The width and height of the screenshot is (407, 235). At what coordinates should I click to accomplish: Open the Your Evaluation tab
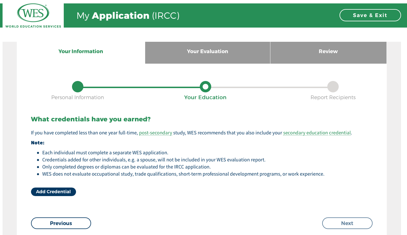point(207,51)
